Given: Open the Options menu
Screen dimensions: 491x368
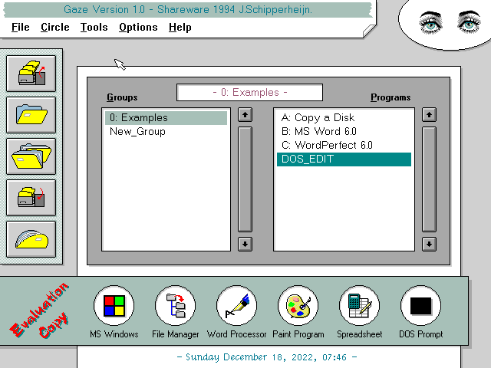Looking at the screenshot, I should pos(138,28).
